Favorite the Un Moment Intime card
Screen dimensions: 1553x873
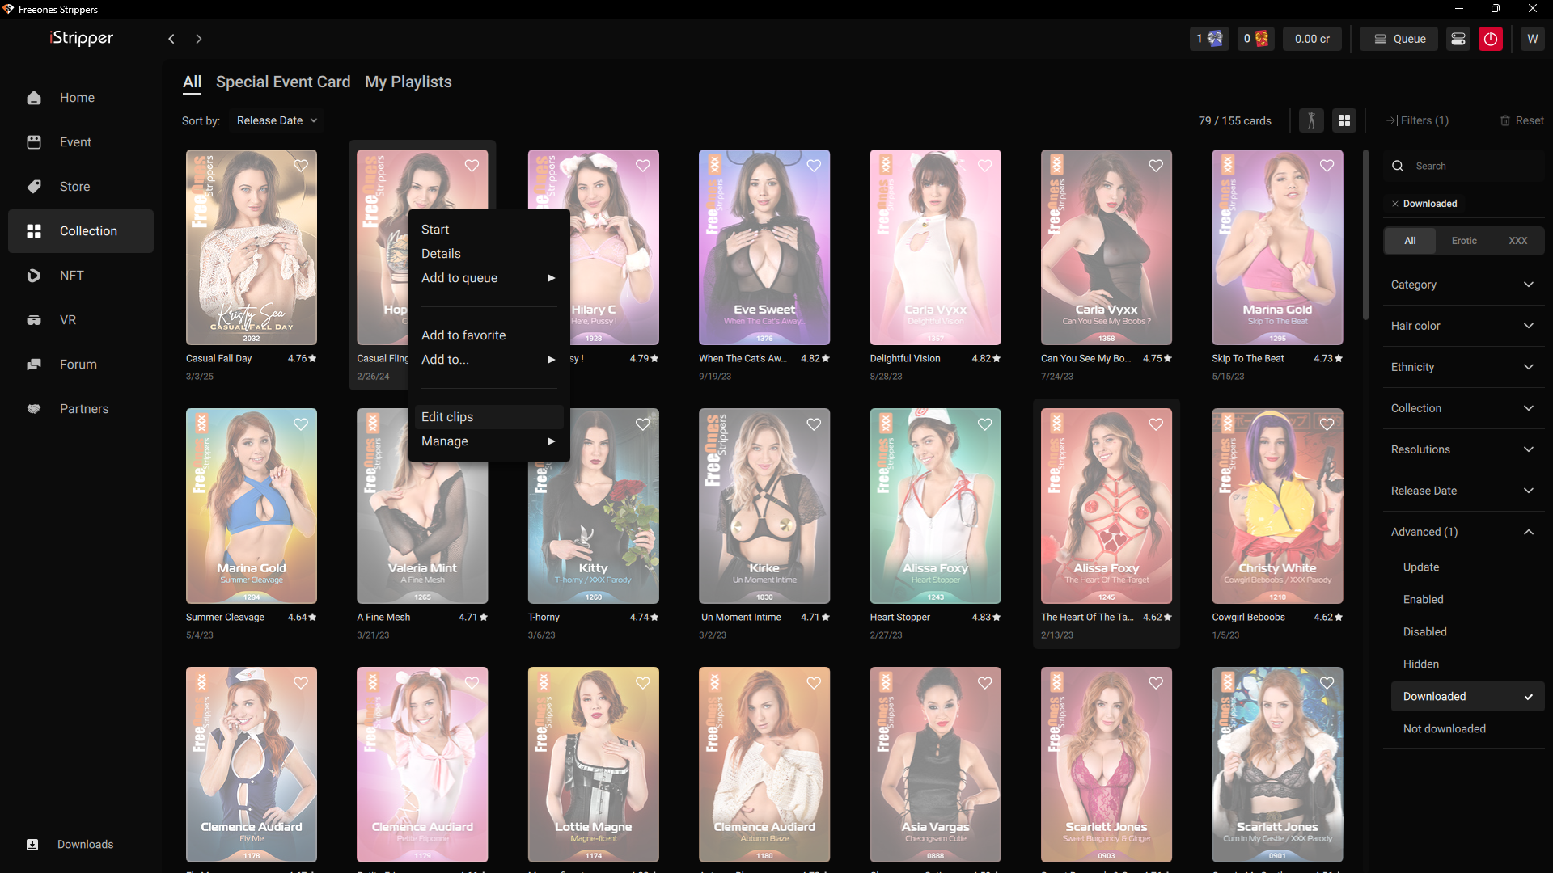(814, 424)
